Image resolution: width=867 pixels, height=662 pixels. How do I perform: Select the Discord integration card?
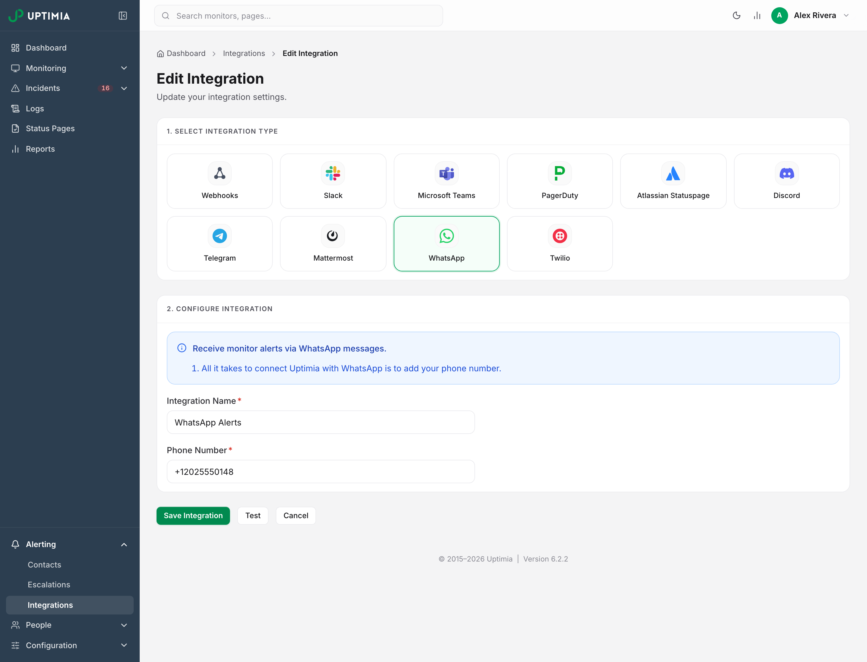[786, 181]
